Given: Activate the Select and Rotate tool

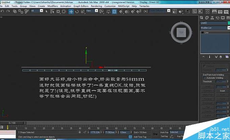Looking at the screenshot, I should (x=77, y=11).
